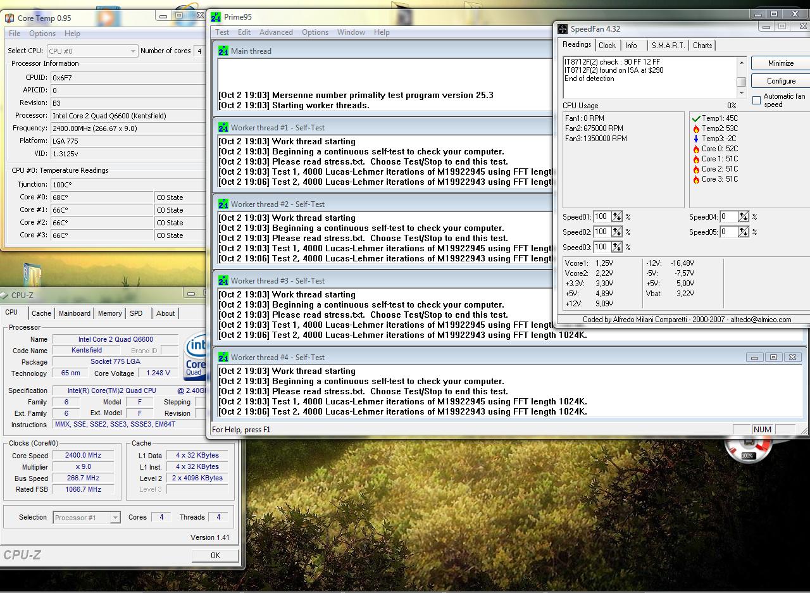Open the Advanced menu in Prime95
Viewport: 810px width, 593px height.
[276, 32]
